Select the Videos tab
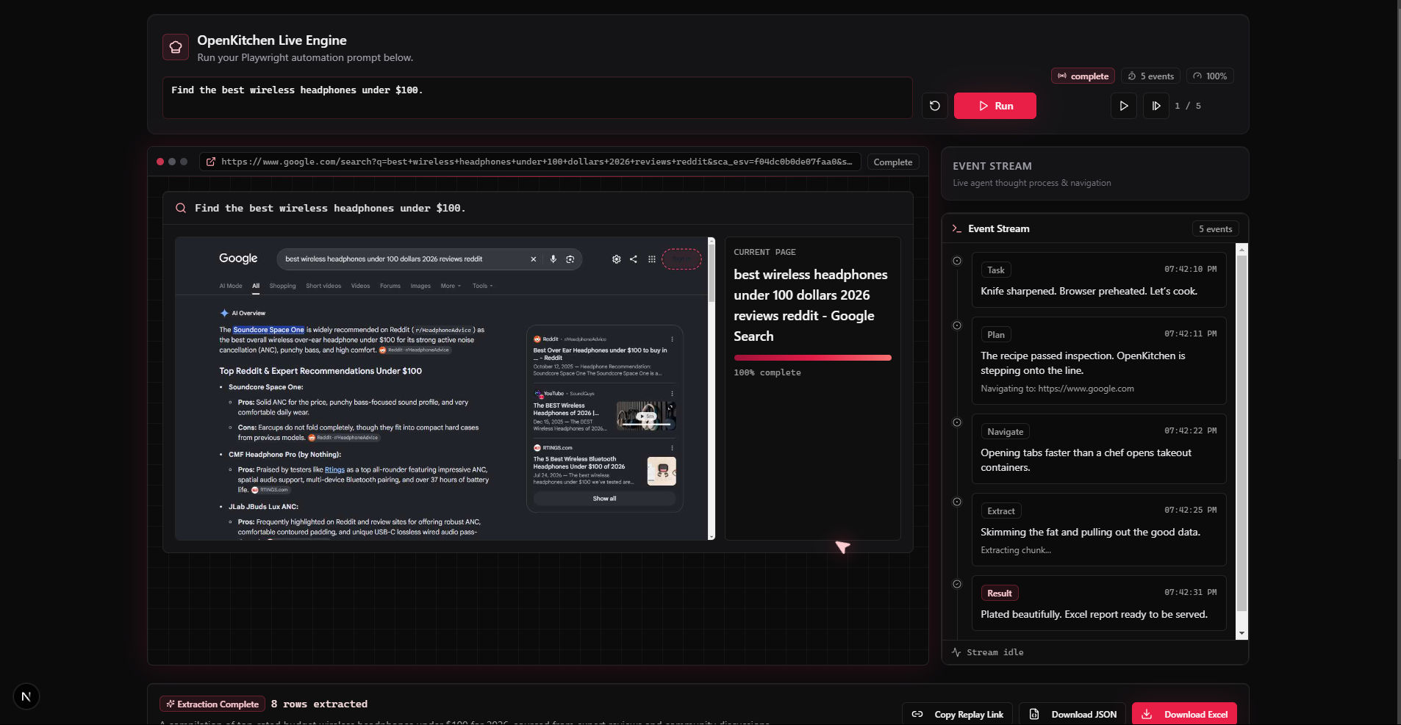This screenshot has width=1401, height=725. pyautogui.click(x=360, y=286)
